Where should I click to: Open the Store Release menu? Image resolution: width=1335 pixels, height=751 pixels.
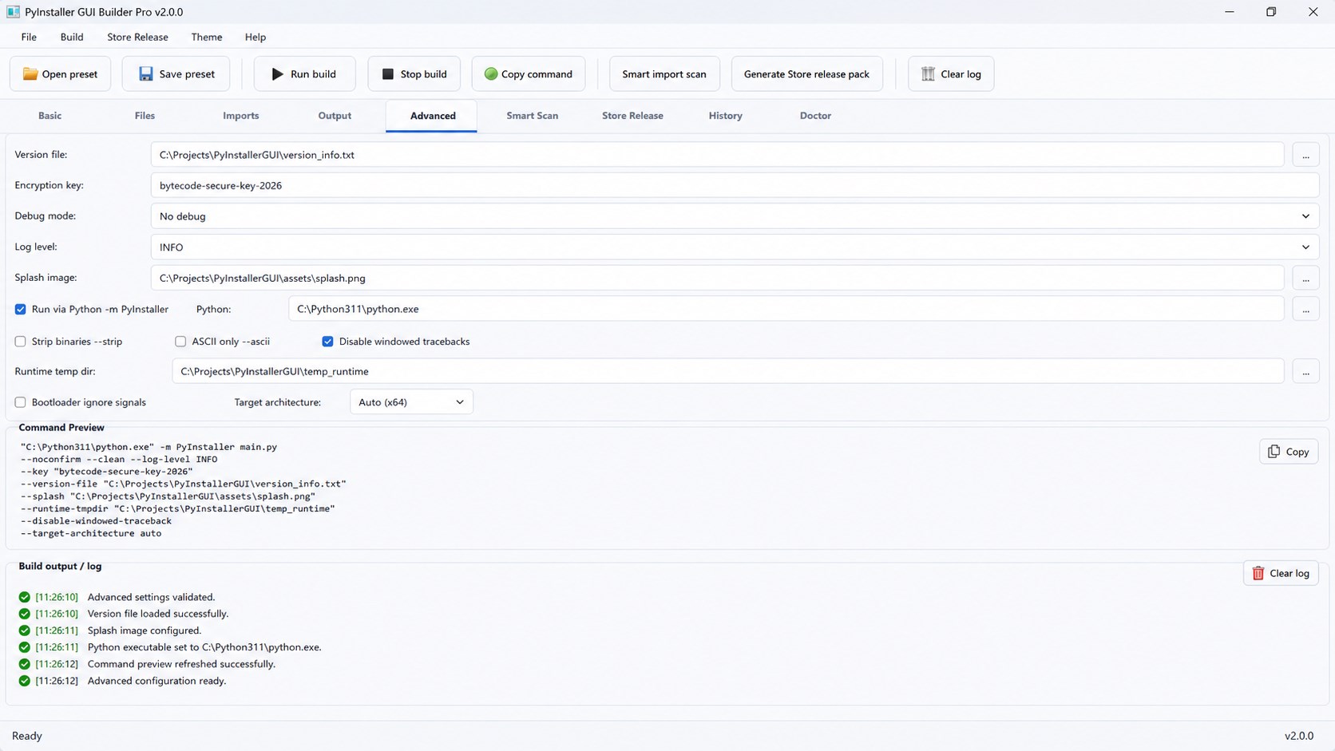coord(137,37)
